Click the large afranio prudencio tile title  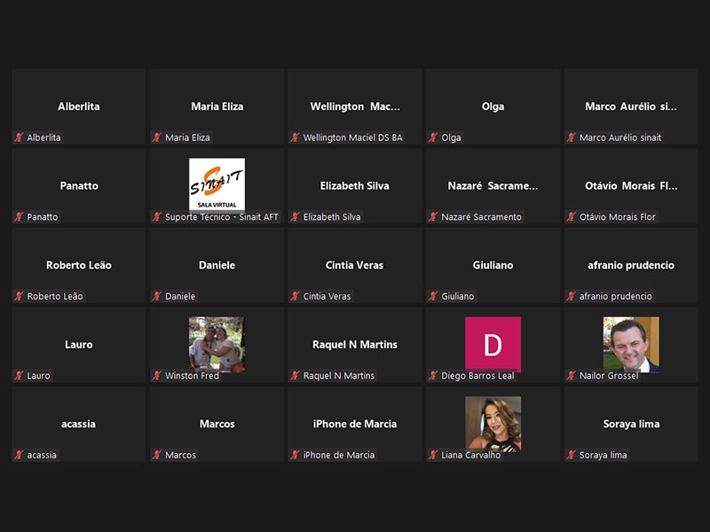631,265
